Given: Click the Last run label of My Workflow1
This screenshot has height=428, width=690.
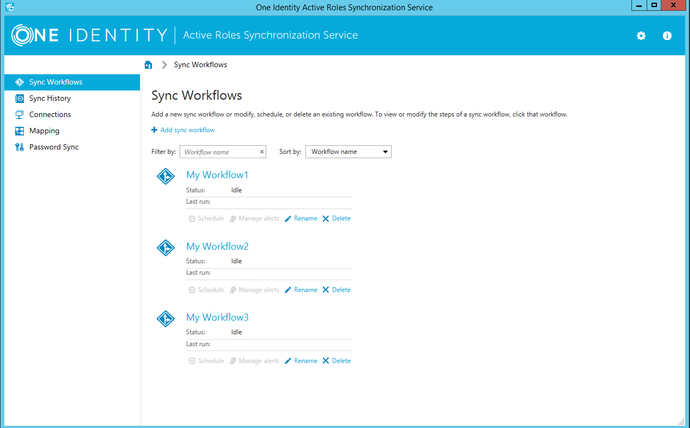Looking at the screenshot, I should pyautogui.click(x=198, y=202).
